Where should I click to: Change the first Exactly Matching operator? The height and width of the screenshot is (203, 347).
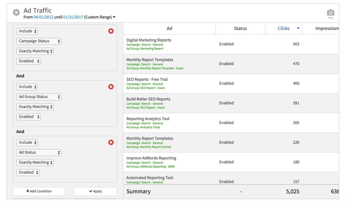[x=35, y=51]
